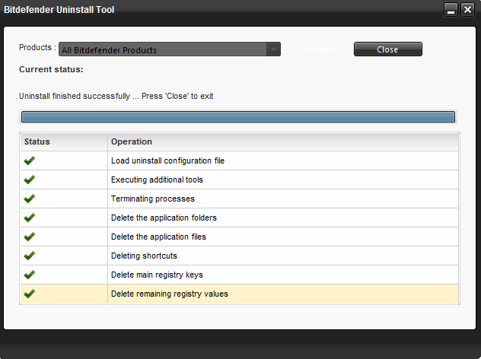Click the 'Products :' label
481x359 pixels.
(x=37, y=47)
